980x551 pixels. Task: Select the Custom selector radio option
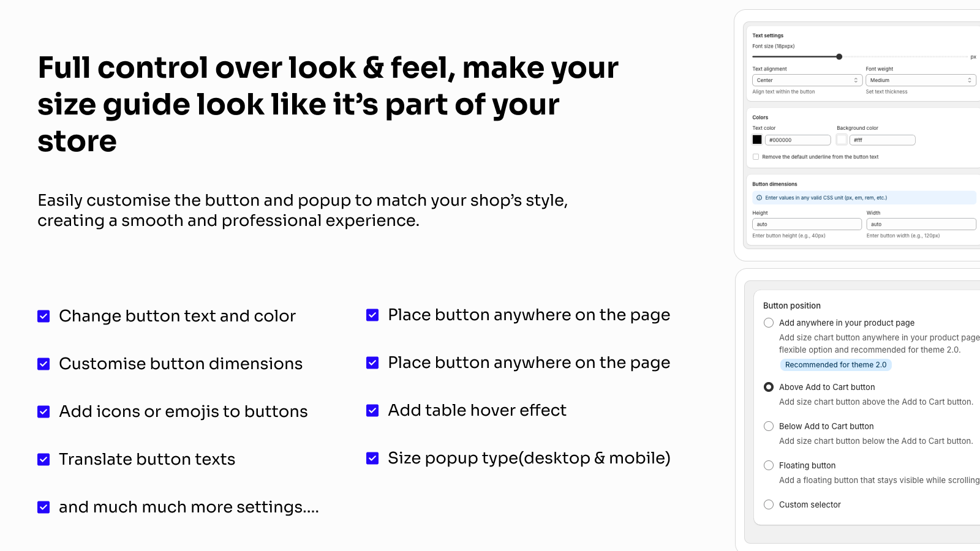[769, 504]
